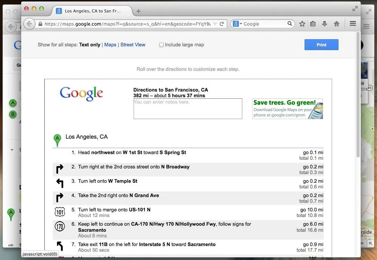Click the full screen icon of the background window
The width and height of the screenshot is (377, 260).
[x=369, y=12]
